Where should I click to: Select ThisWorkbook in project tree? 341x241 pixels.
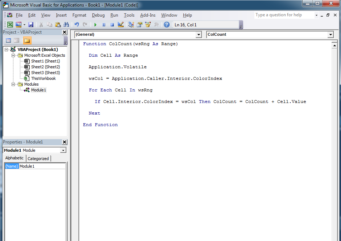pos(43,78)
